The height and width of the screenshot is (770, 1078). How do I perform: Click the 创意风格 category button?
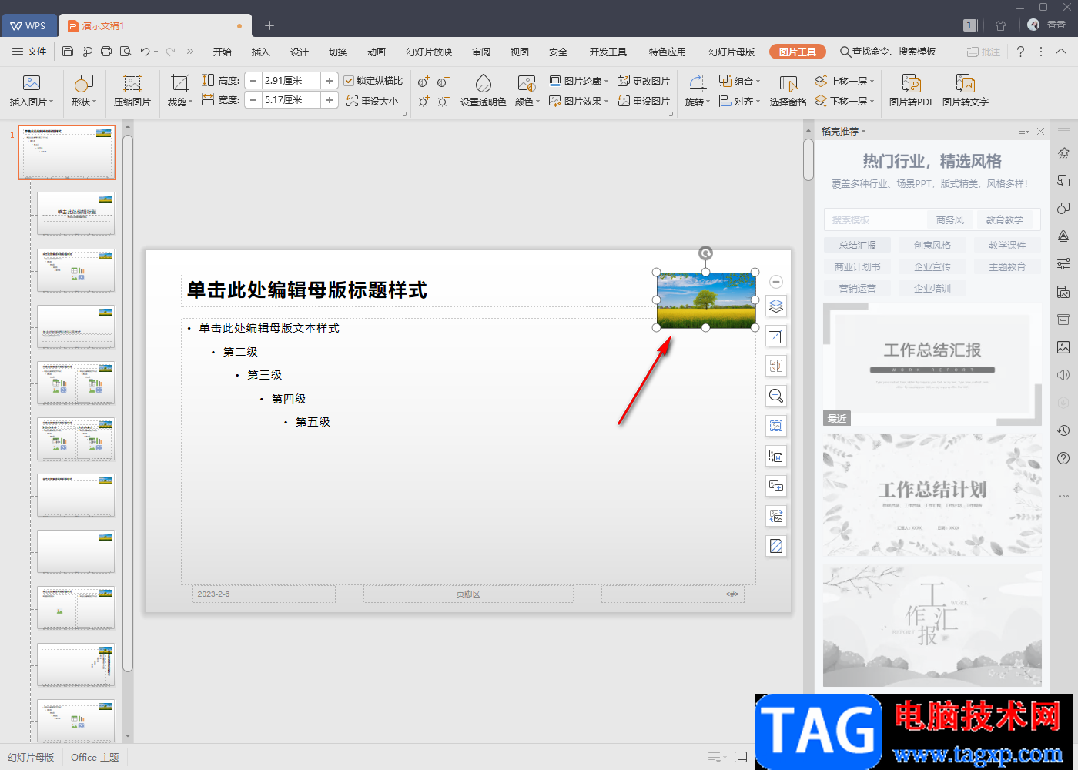coord(932,245)
